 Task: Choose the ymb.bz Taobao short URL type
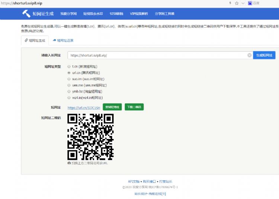[69, 91]
